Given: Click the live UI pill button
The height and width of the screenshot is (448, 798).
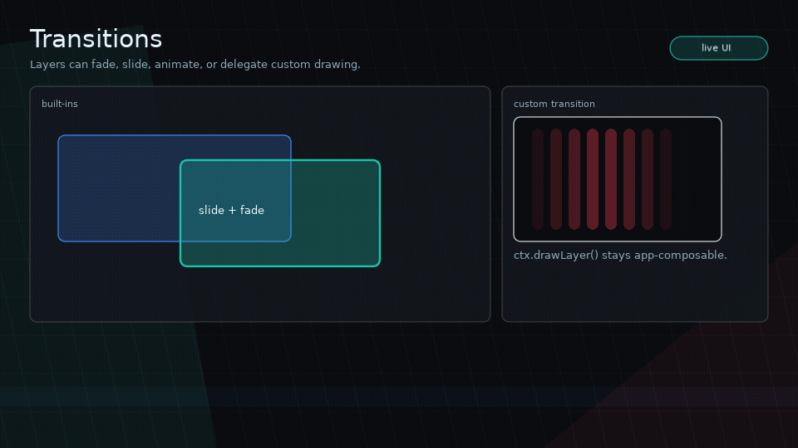Looking at the screenshot, I should pyautogui.click(x=718, y=48).
